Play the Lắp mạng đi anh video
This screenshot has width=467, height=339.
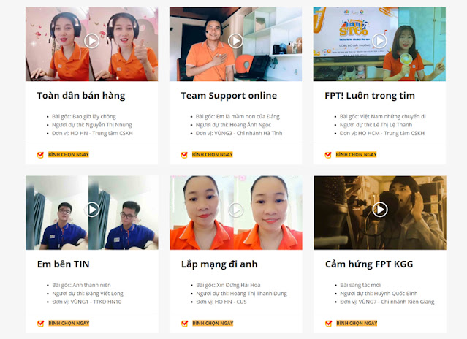(236, 210)
